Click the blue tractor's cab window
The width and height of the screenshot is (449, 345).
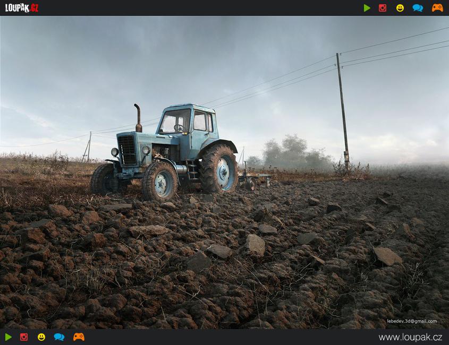click(175, 122)
